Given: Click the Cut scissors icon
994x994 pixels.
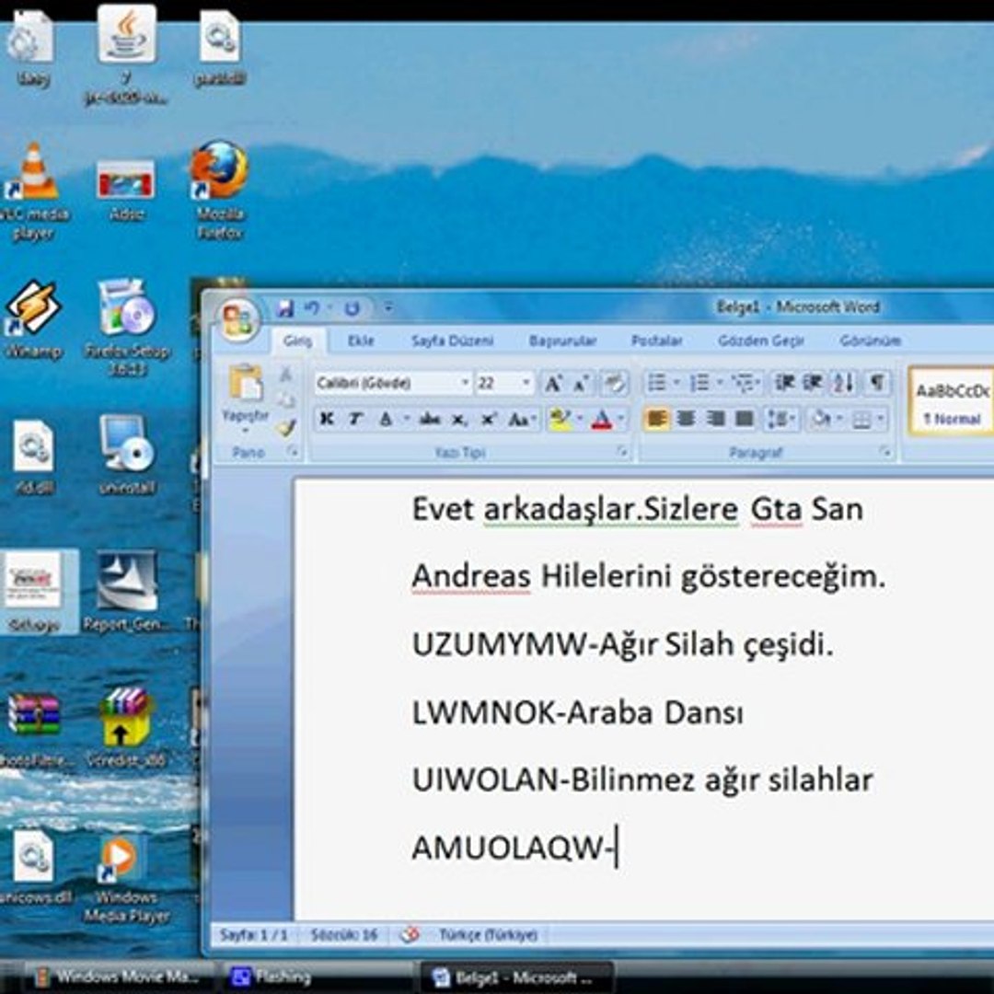Looking at the screenshot, I should tap(286, 375).
